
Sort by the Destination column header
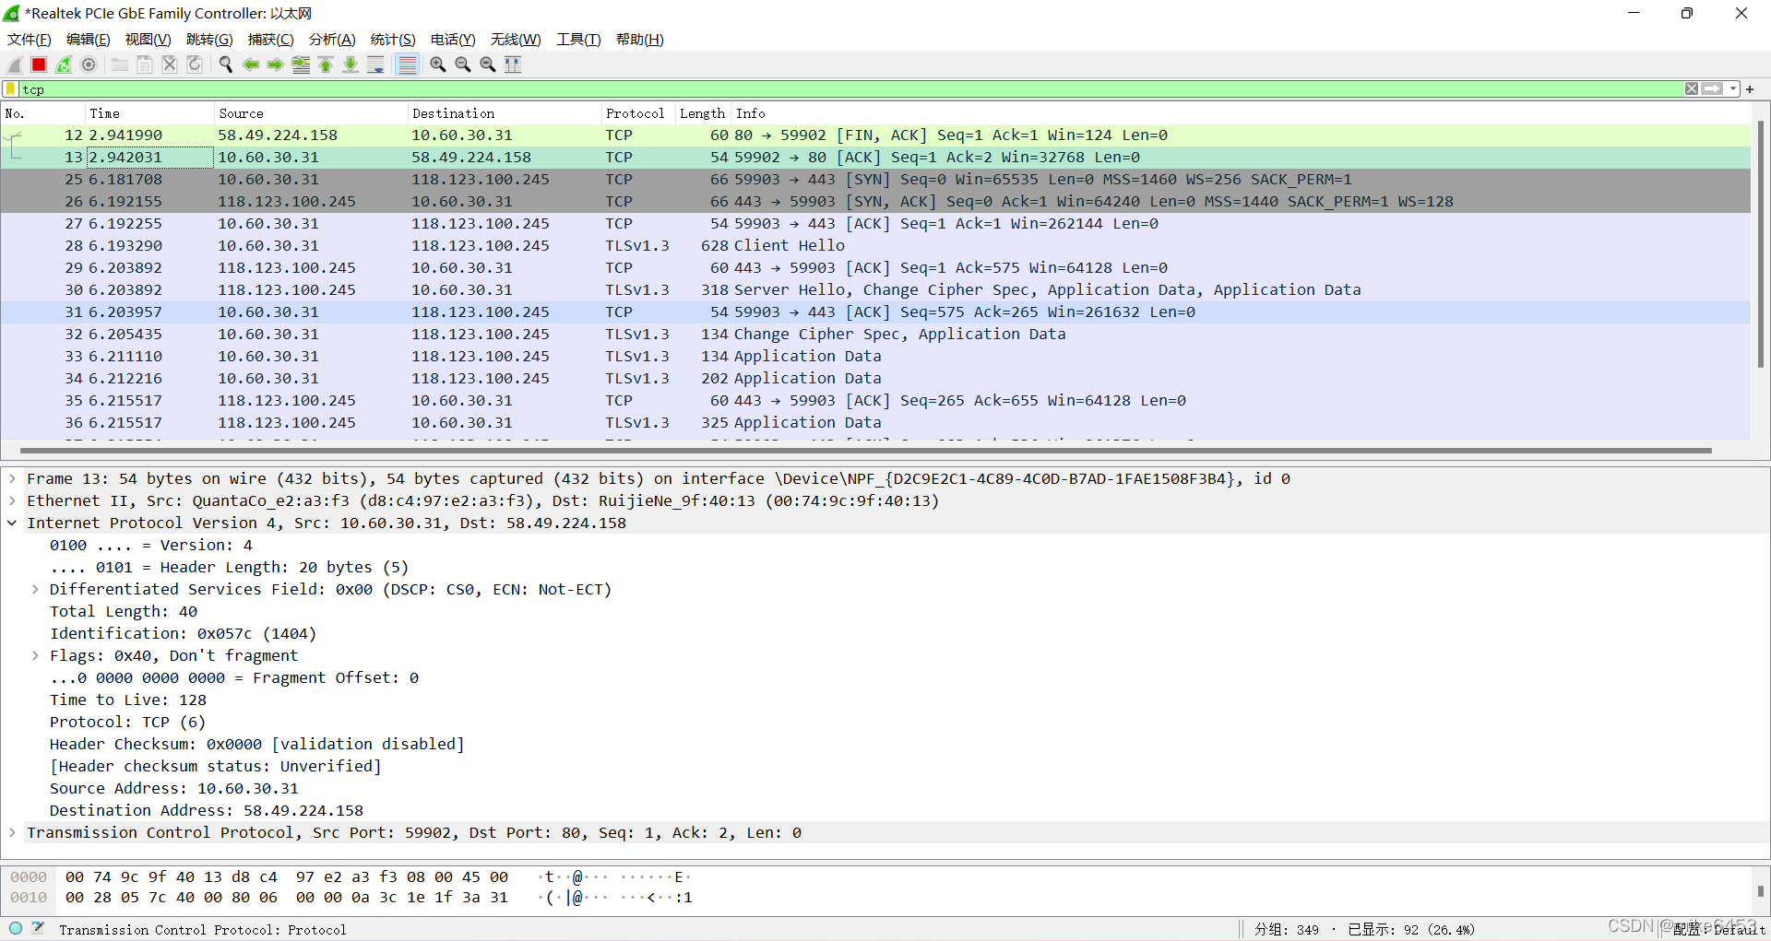505,113
